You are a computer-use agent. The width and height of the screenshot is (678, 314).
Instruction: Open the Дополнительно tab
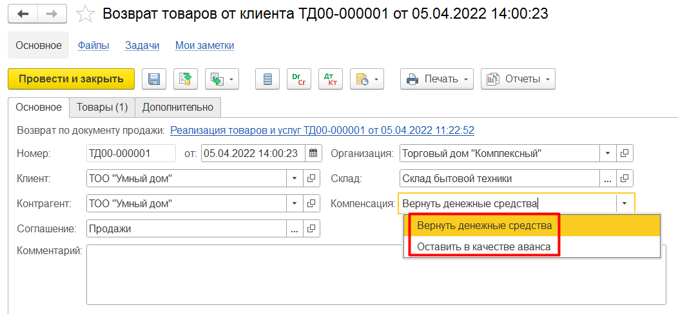[177, 107]
